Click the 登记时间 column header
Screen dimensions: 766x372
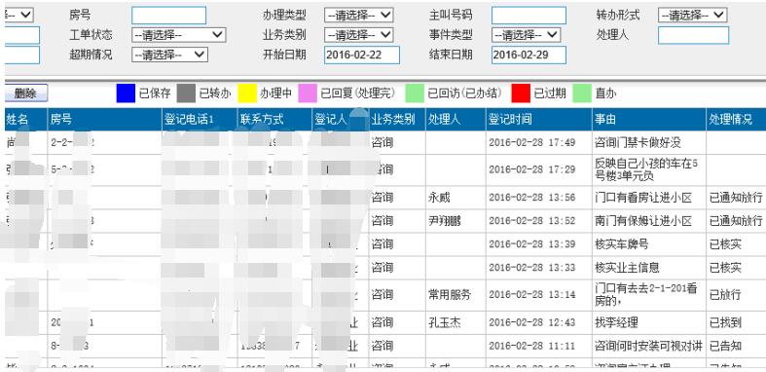tap(539, 119)
